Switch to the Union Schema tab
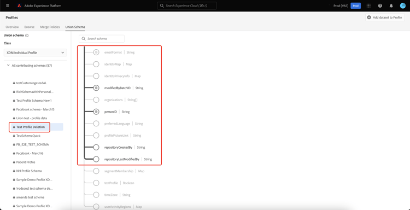This screenshot has height=210, width=410. 75,27
